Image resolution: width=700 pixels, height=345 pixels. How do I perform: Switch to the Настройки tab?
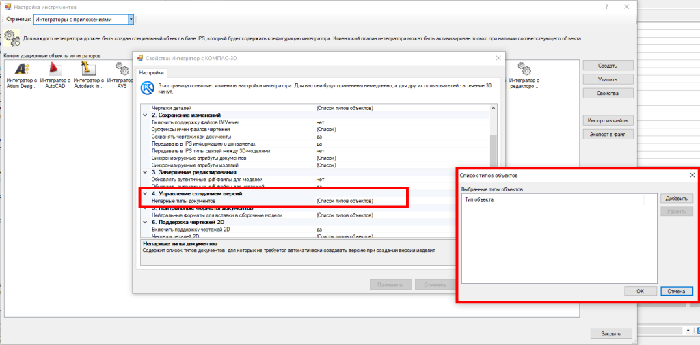click(x=151, y=72)
